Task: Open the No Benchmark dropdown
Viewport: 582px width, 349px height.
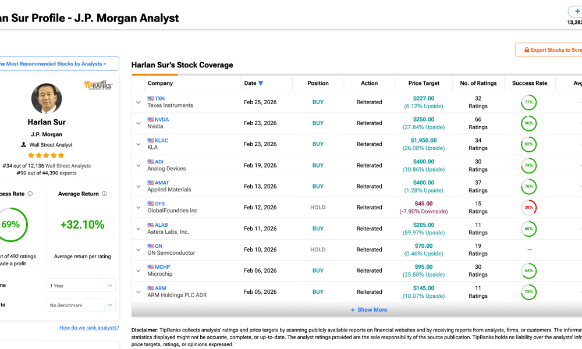Action: point(81,305)
